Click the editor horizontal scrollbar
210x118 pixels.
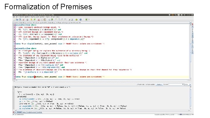(x=102, y=80)
